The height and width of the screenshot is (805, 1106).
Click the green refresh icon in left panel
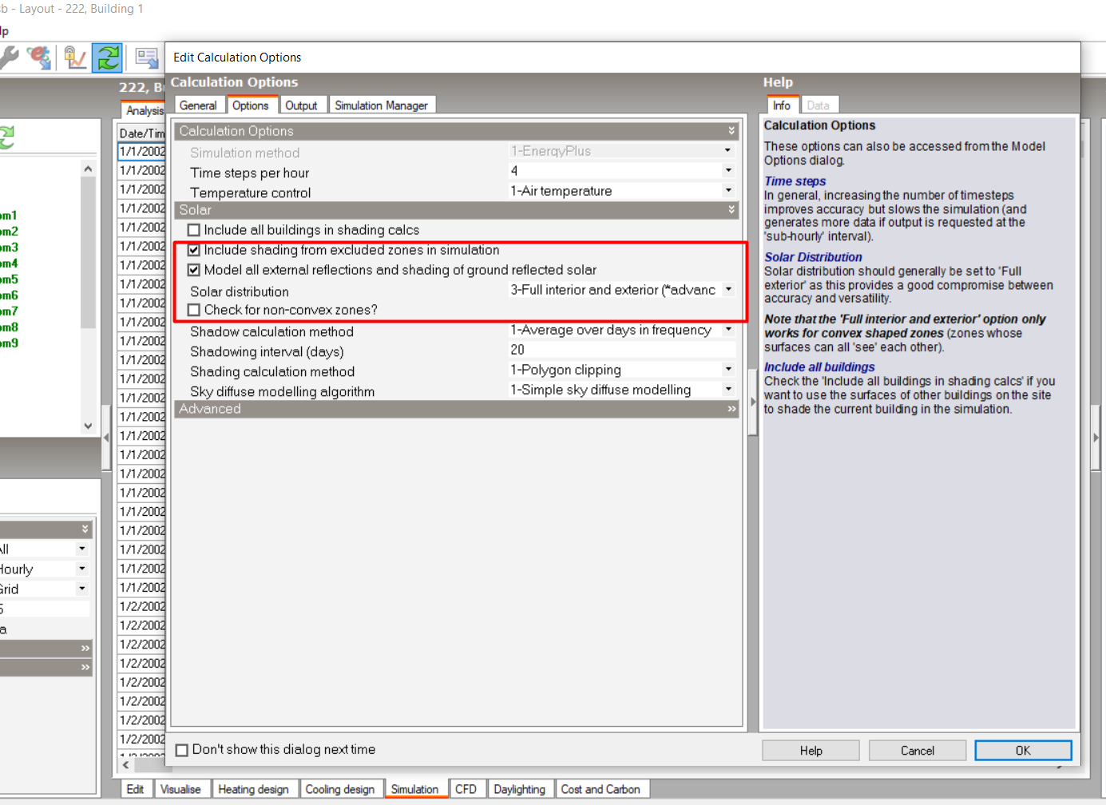click(6, 137)
